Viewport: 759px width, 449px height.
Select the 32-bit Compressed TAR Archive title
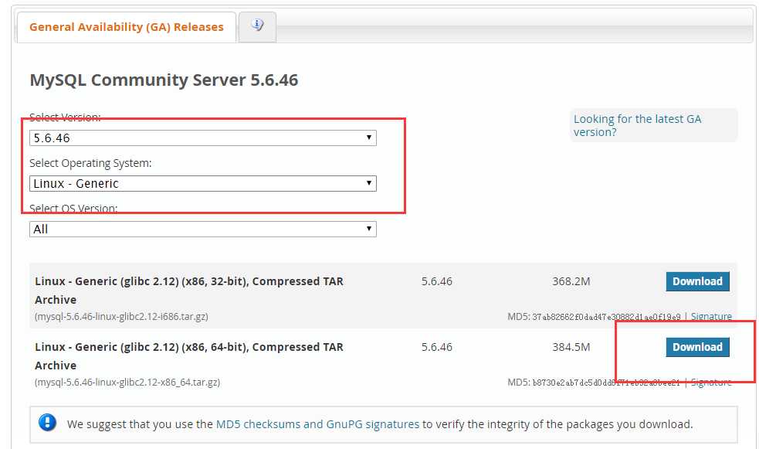(189, 291)
